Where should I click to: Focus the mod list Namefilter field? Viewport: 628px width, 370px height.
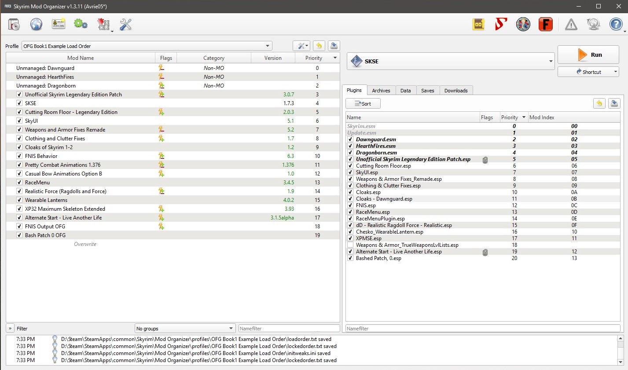(x=289, y=328)
